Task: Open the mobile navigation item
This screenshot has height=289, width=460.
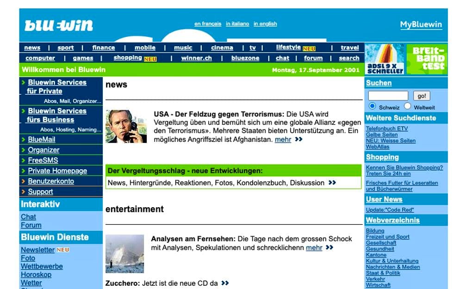Action: [145, 48]
